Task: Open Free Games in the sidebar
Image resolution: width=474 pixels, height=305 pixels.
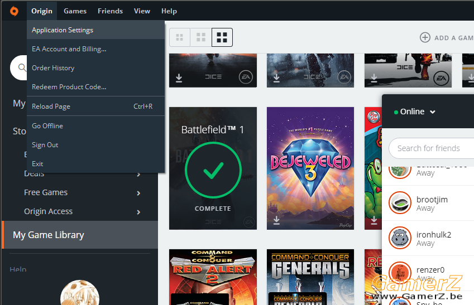Action: (x=46, y=192)
